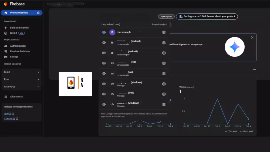Open Storage shortcut

point(14,57)
